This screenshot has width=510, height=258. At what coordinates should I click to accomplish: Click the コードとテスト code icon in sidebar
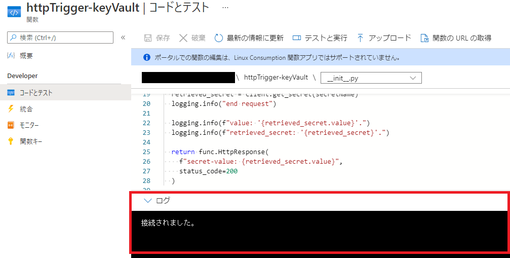click(11, 93)
